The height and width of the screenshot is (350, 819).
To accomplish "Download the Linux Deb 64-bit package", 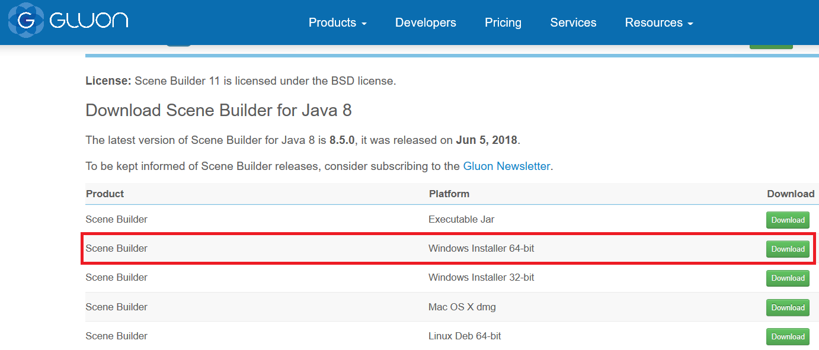I will pyautogui.click(x=788, y=336).
